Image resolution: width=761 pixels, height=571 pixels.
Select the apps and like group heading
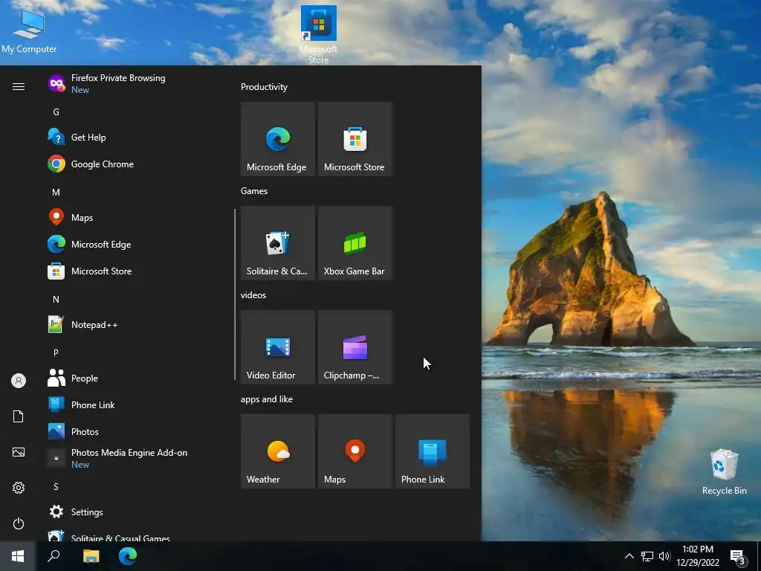pyautogui.click(x=267, y=399)
